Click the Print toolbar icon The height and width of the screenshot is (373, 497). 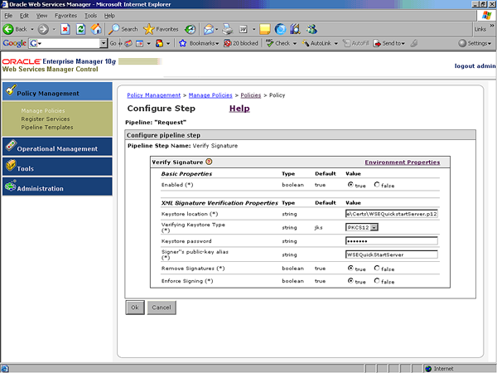[227, 30]
